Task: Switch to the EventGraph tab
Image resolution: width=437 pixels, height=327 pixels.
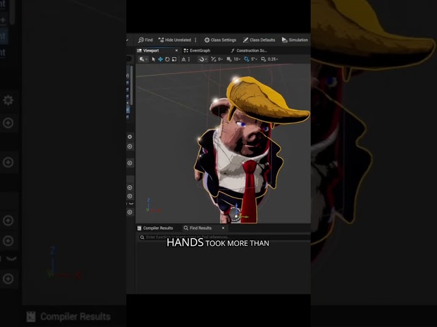Action: (197, 50)
